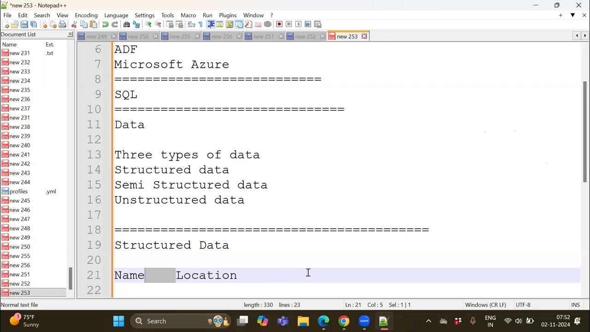Toggle Show All Characters pilcrow icon
Viewport: 590px width, 332px height.
coord(201,24)
